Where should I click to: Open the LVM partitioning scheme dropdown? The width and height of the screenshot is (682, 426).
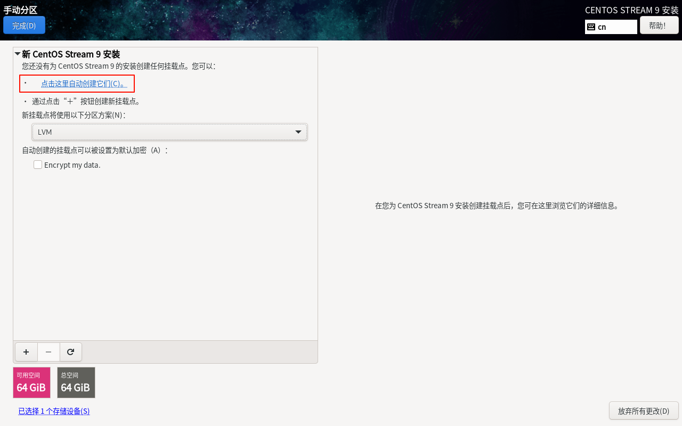[169, 132]
